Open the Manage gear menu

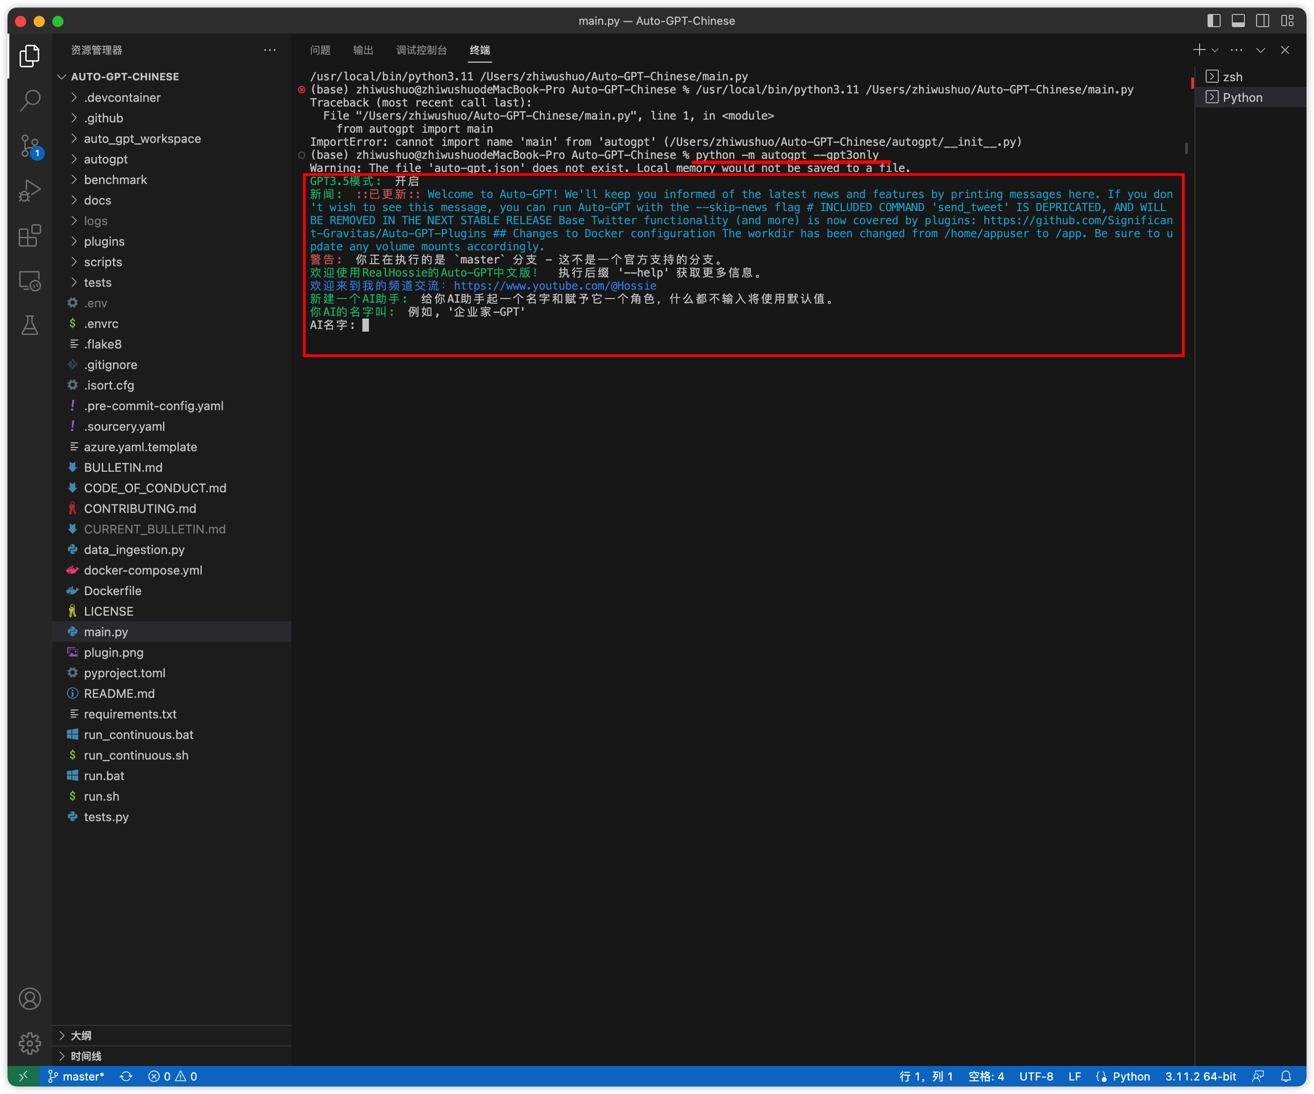(29, 1043)
